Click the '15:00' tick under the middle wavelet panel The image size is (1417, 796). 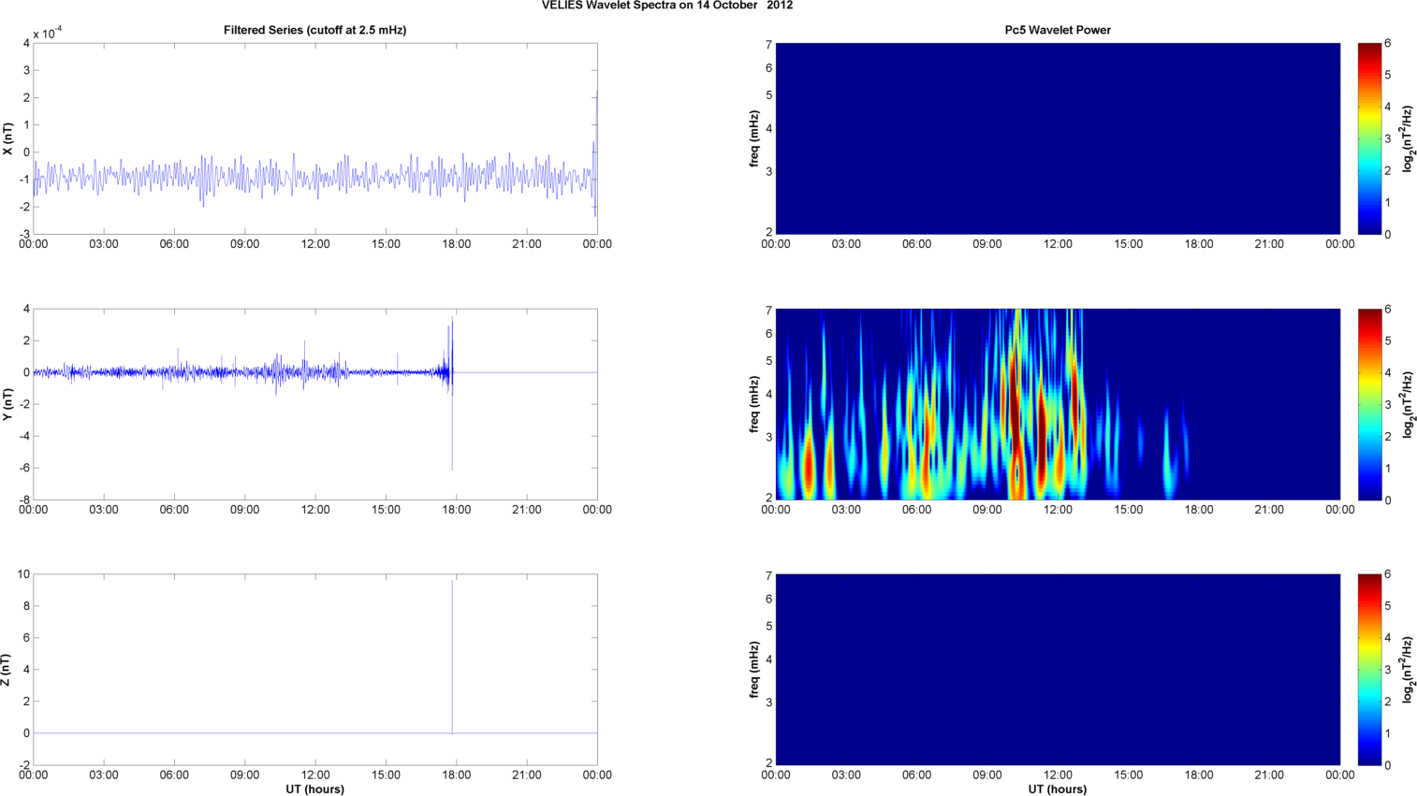(x=1129, y=510)
